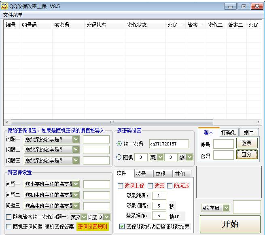Enable the 改保上保 checkbox
Image resolution: width=265 pixels, height=235 pixels.
click(120, 186)
